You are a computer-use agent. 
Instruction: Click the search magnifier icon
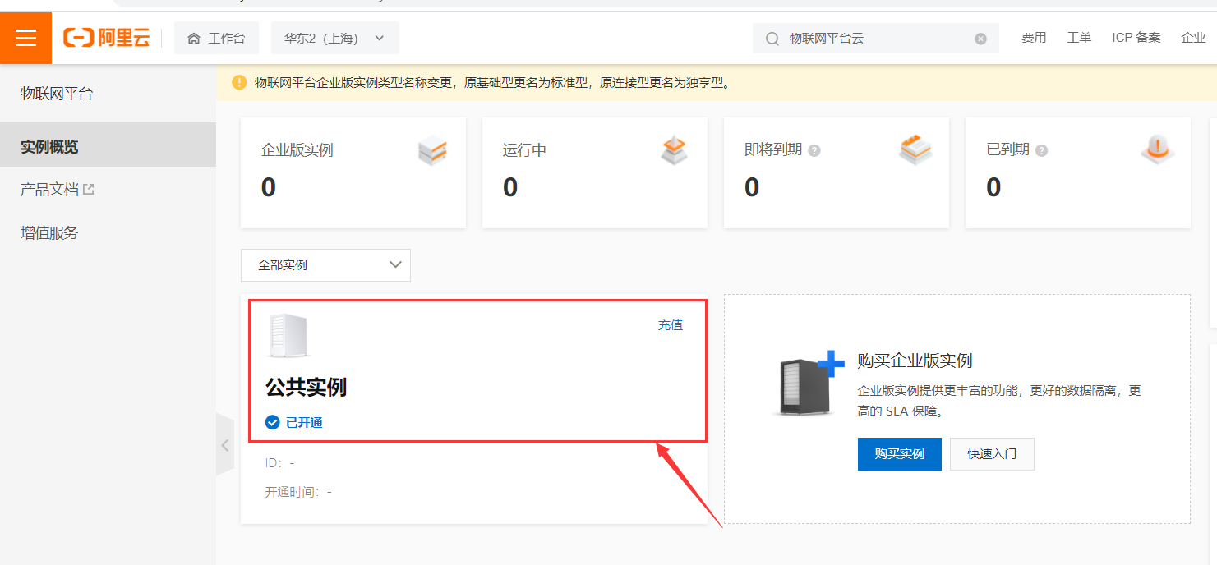pyautogui.click(x=772, y=39)
